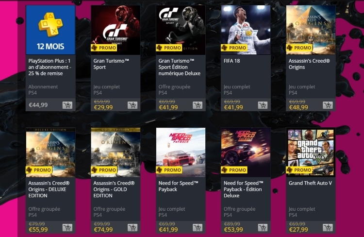Add PlayStation Plus 12 months to cart
The width and height of the screenshot is (364, 237).
(x=67, y=105)
